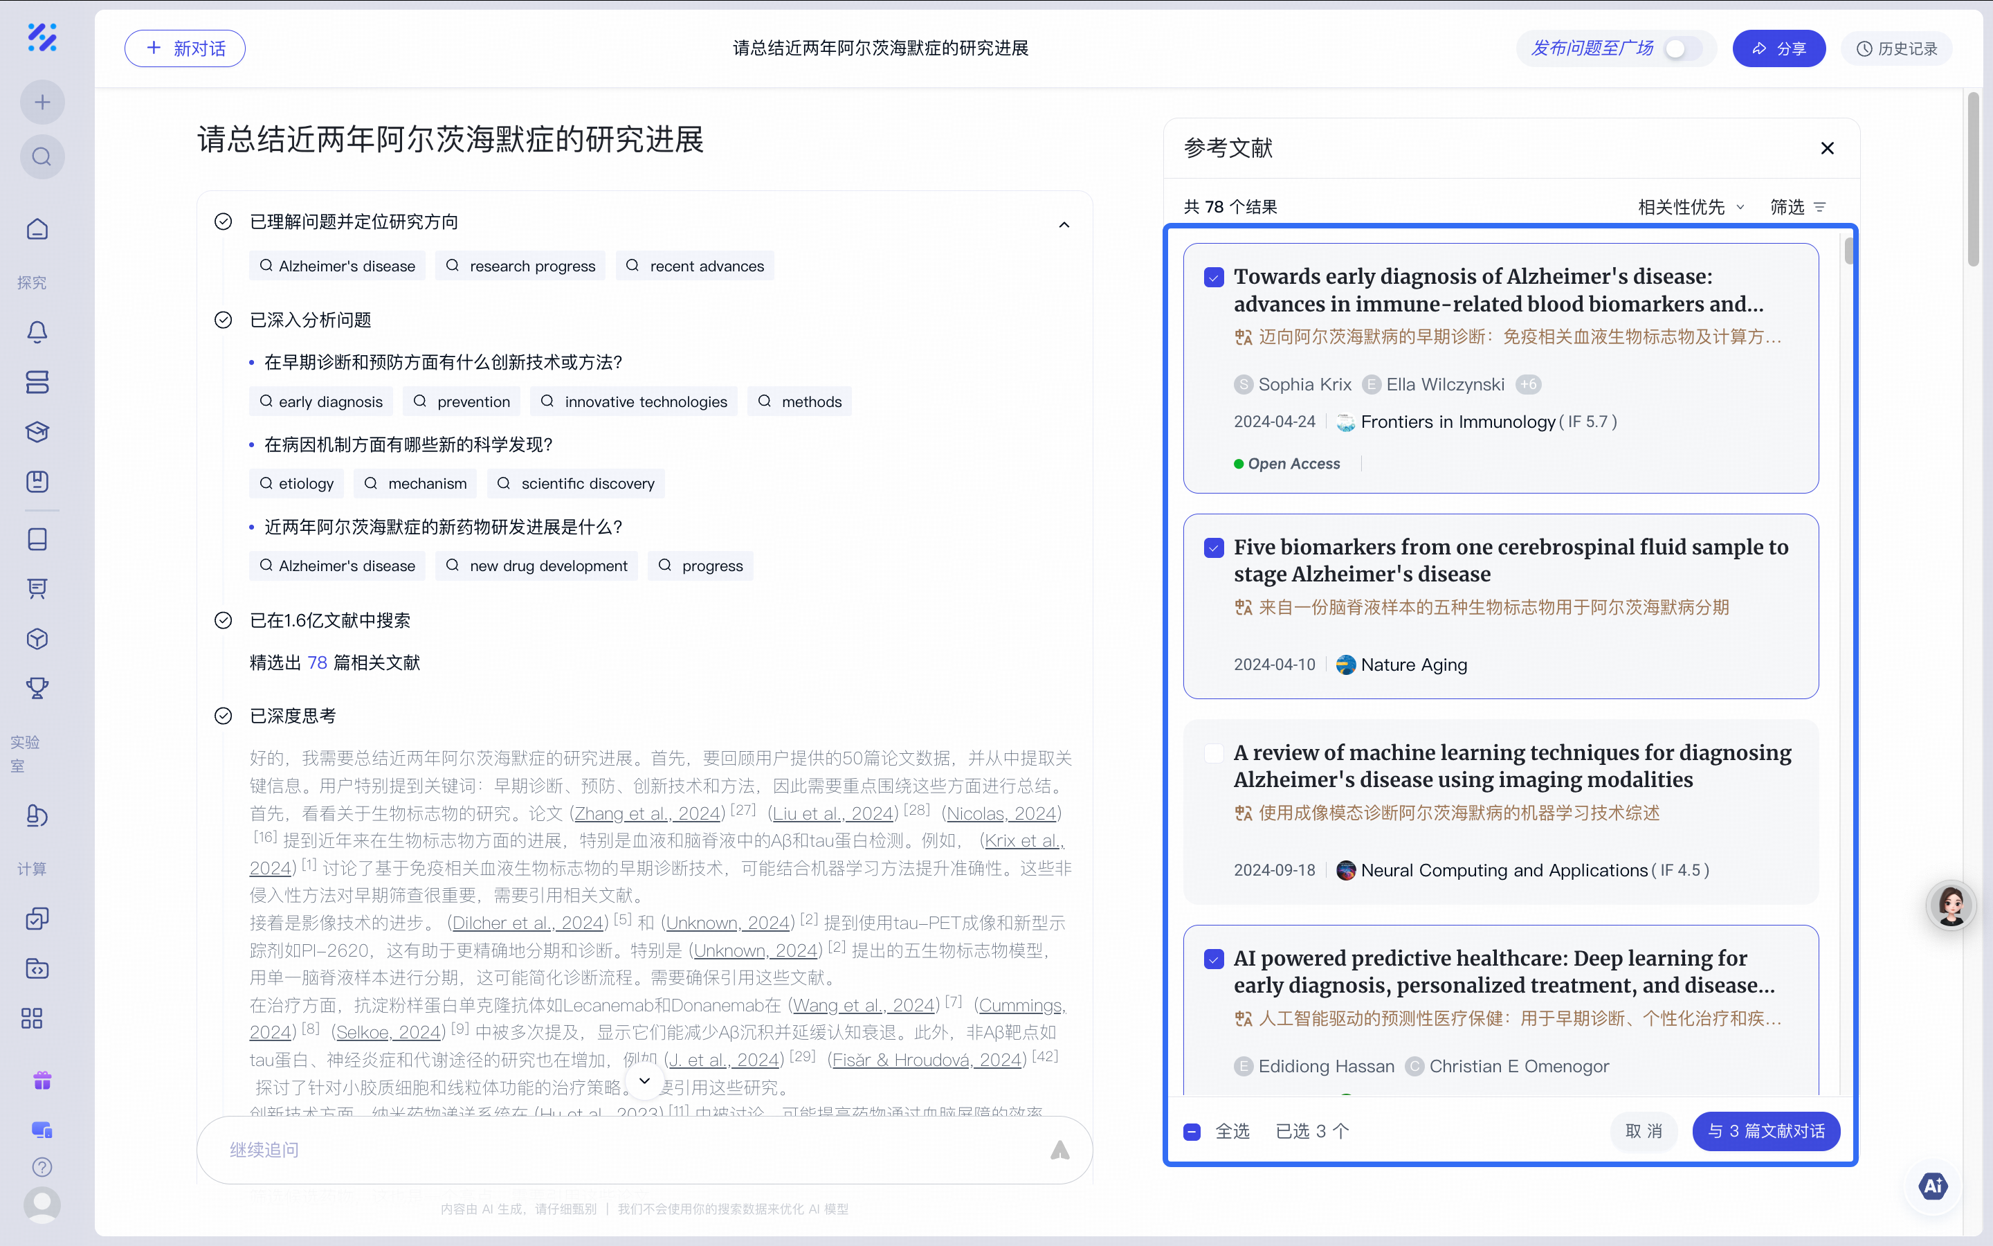Open the Zhang et al., 2024 citation link
The image size is (1993, 1246).
(x=647, y=813)
